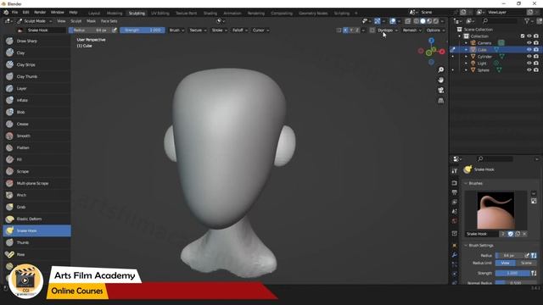Select the Scrape brush
Viewport: 543px width, 305px height.
(x=36, y=171)
